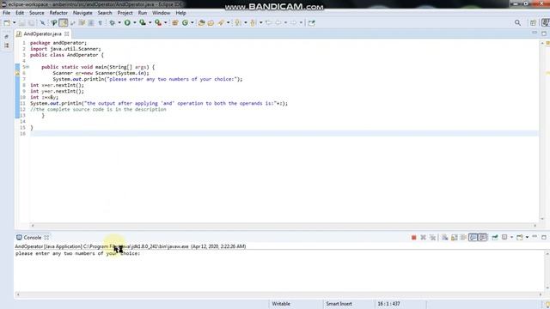Click the Previous Annotation icon
This screenshot has width=550, height=309.
254,23
